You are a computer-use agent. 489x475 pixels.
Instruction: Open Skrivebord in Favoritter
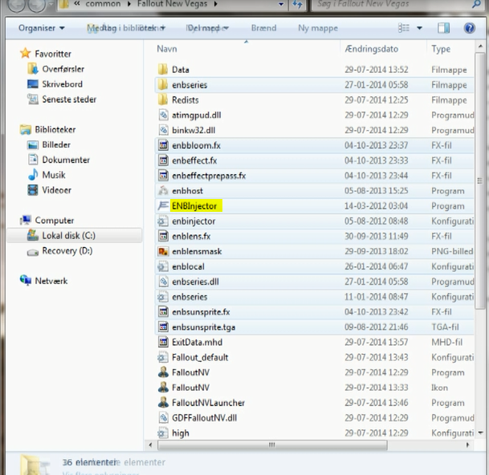click(x=62, y=84)
